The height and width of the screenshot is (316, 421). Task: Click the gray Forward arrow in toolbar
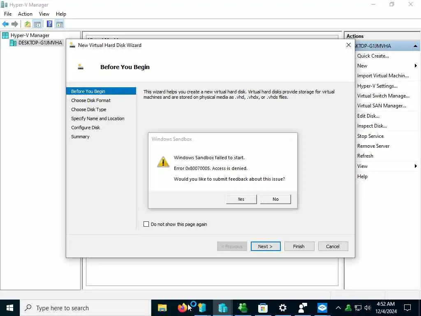14,24
